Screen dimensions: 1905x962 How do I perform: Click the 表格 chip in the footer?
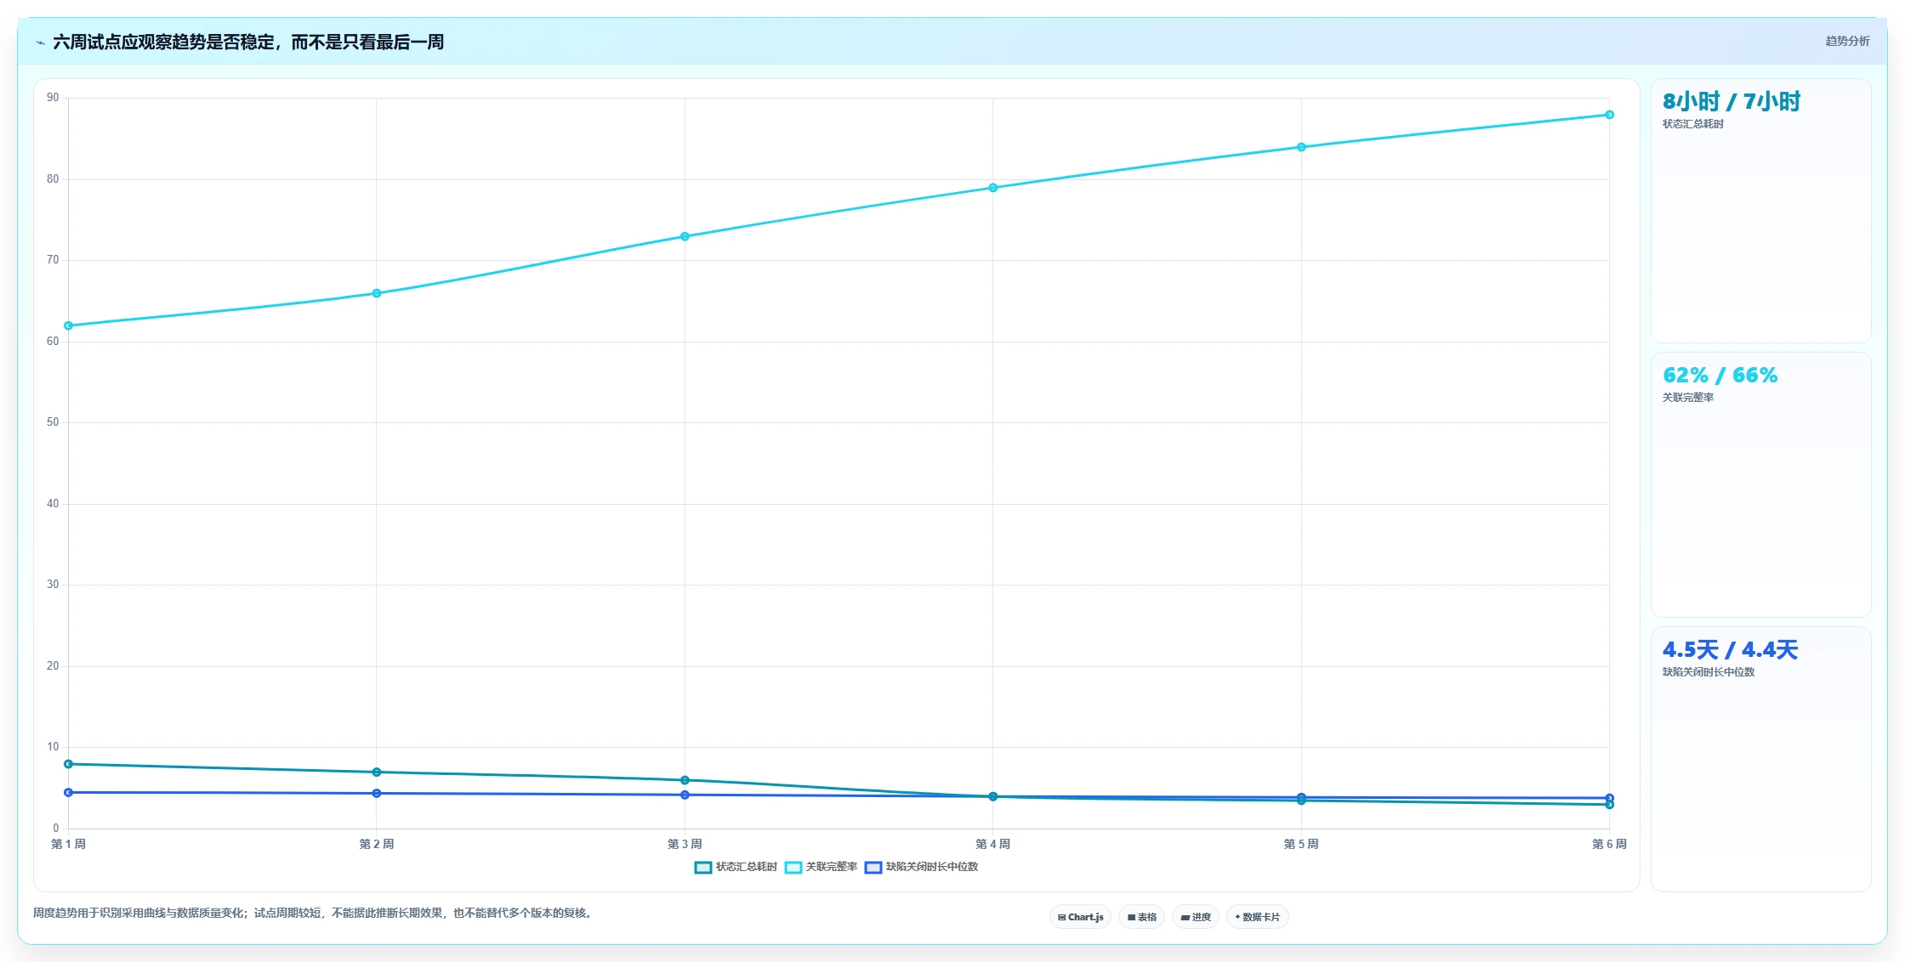[1141, 917]
